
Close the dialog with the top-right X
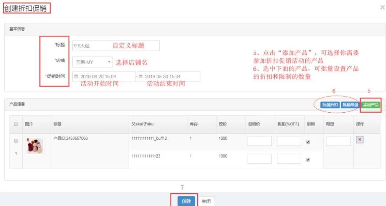[x=382, y=7]
